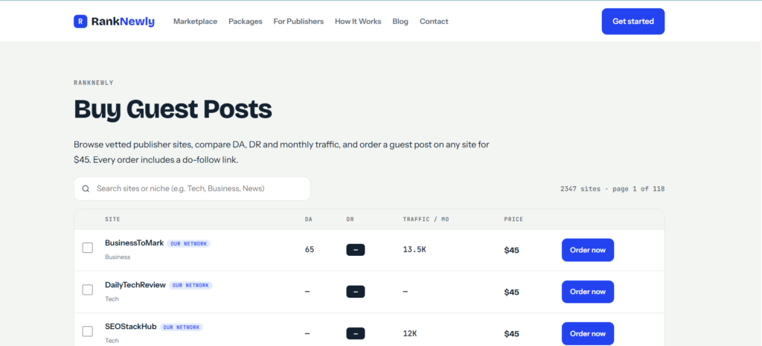
Task: Open the Packages nav item
Action: pos(246,22)
